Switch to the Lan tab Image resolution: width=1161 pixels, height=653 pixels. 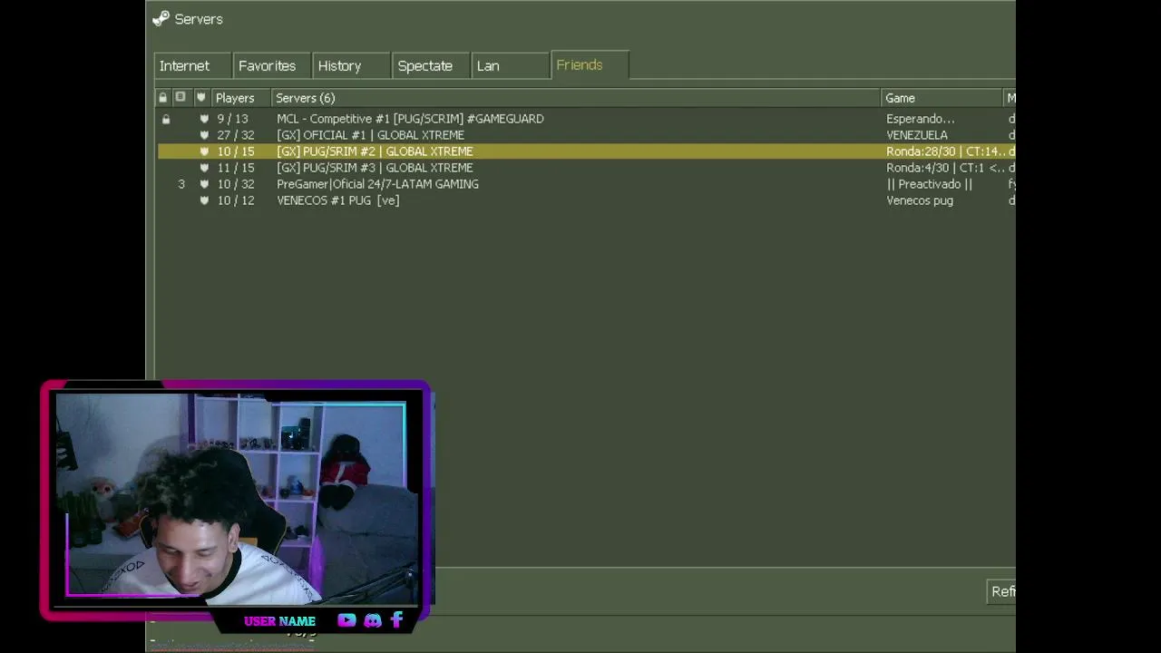coord(510,66)
